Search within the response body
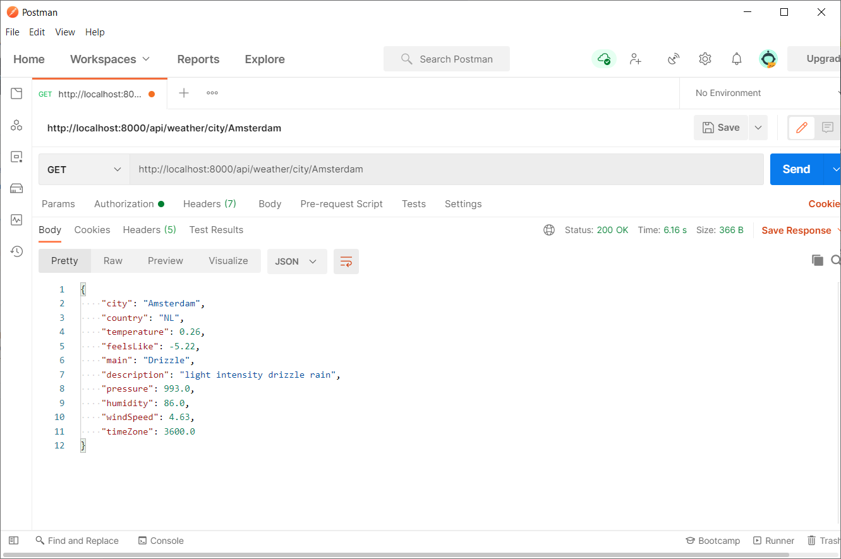Image resolution: width=841 pixels, height=559 pixels. [835, 260]
